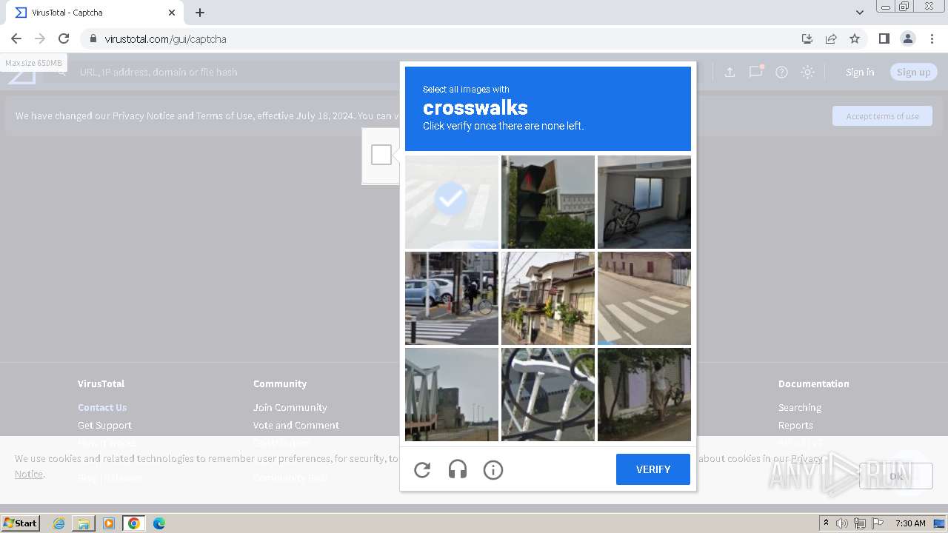Install app icon in address bar

coord(807,38)
